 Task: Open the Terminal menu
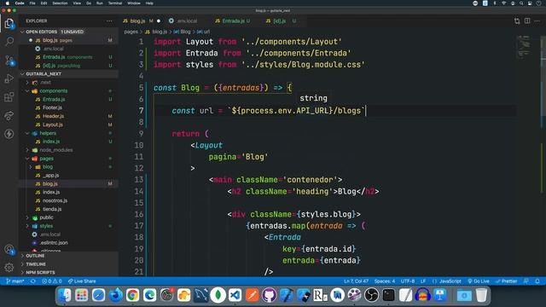(115, 3)
